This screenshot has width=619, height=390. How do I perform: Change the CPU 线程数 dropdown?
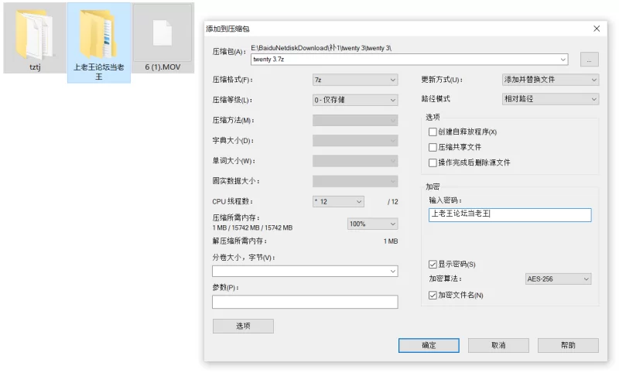pyautogui.click(x=338, y=201)
